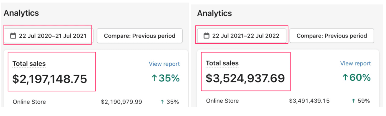Screen dimensions: 386x116
Task: Click the green up arrow next to 35% total
Action: (x=154, y=78)
